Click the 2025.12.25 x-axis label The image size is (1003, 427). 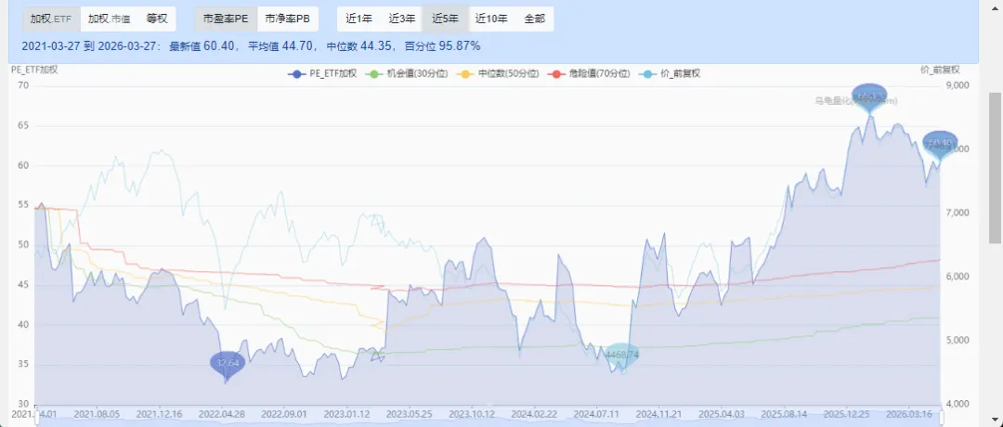pyautogui.click(x=846, y=414)
